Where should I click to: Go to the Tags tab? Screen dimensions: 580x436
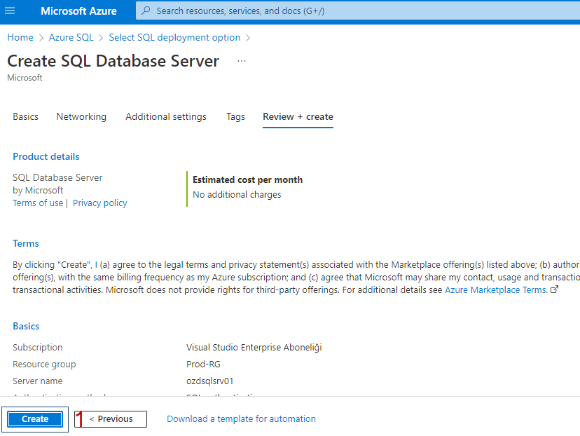click(x=235, y=116)
